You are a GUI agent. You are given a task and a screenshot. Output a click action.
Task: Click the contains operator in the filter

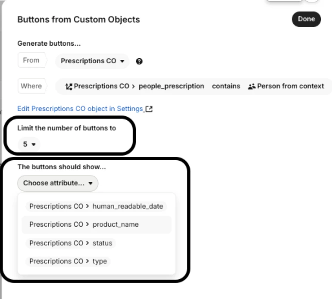pyautogui.click(x=226, y=86)
